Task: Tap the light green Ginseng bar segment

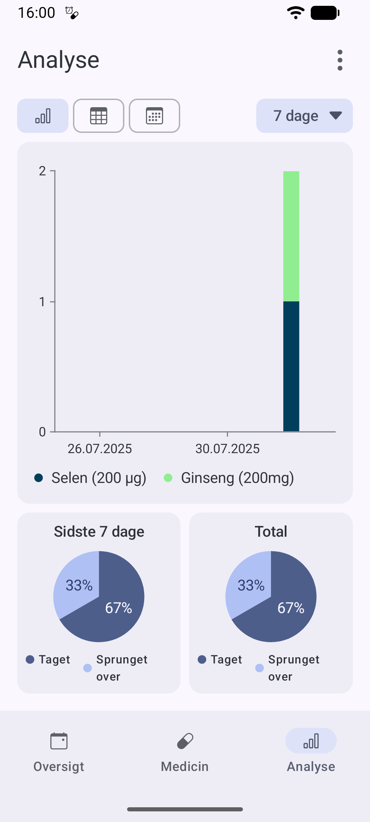Action: coord(291,236)
